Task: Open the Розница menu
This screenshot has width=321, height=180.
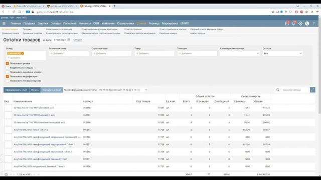Action: pyautogui.click(x=154, y=23)
